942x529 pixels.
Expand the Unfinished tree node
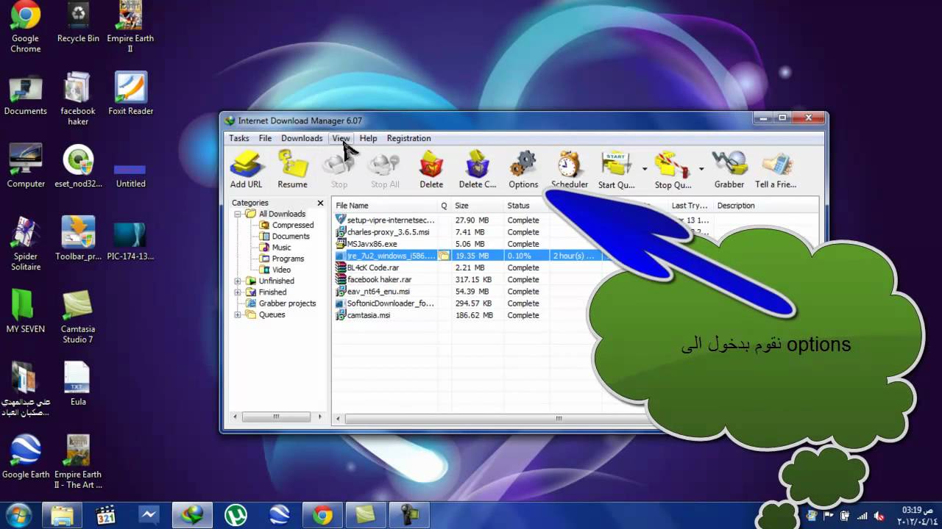[238, 281]
